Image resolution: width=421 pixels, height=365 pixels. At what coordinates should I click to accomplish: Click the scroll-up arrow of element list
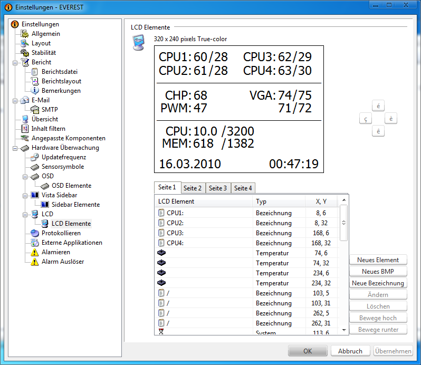tap(344, 200)
